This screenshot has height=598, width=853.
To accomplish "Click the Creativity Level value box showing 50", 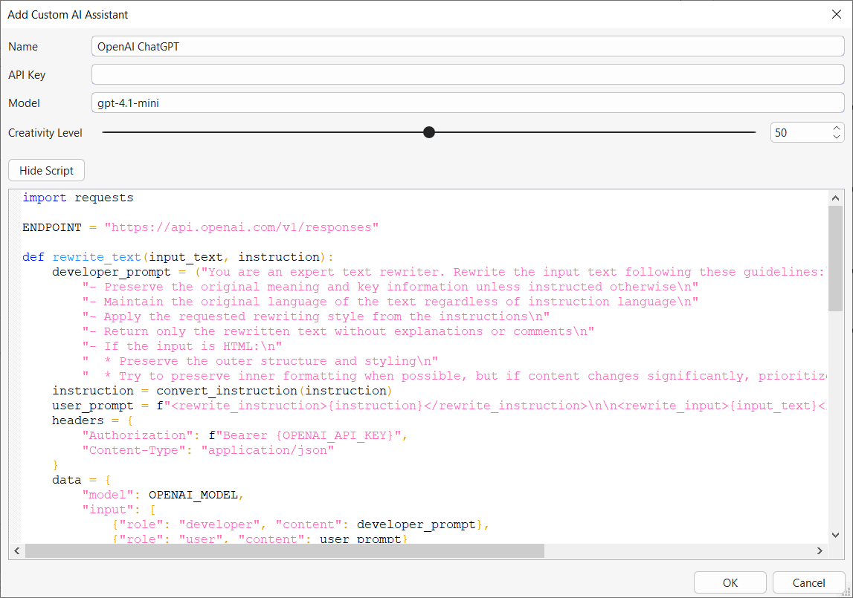I will (799, 132).
